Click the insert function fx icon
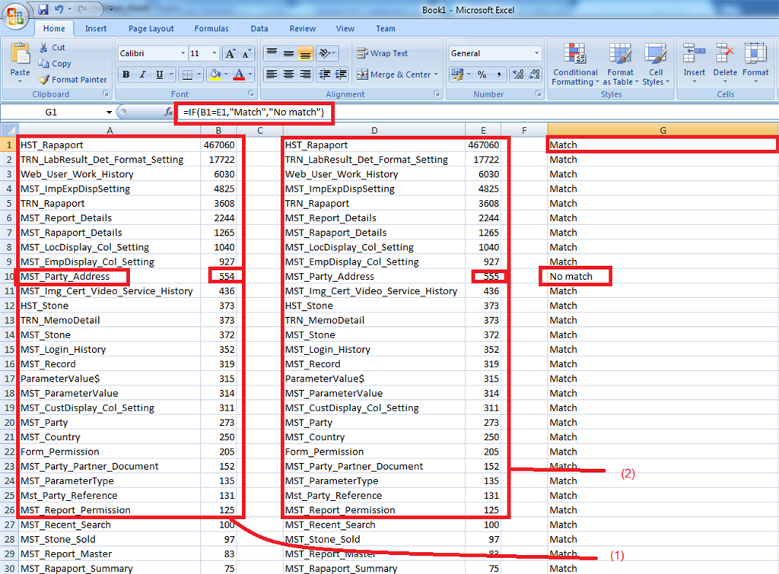 click(x=168, y=113)
